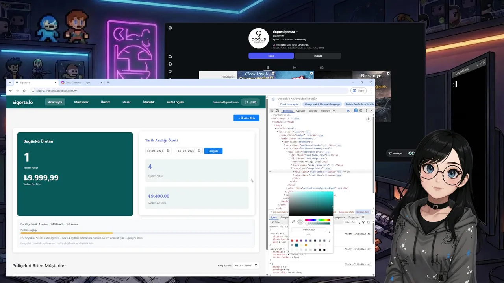Toggle the :hov element state button
This screenshot has height=283, width=504.
tap(347, 222)
